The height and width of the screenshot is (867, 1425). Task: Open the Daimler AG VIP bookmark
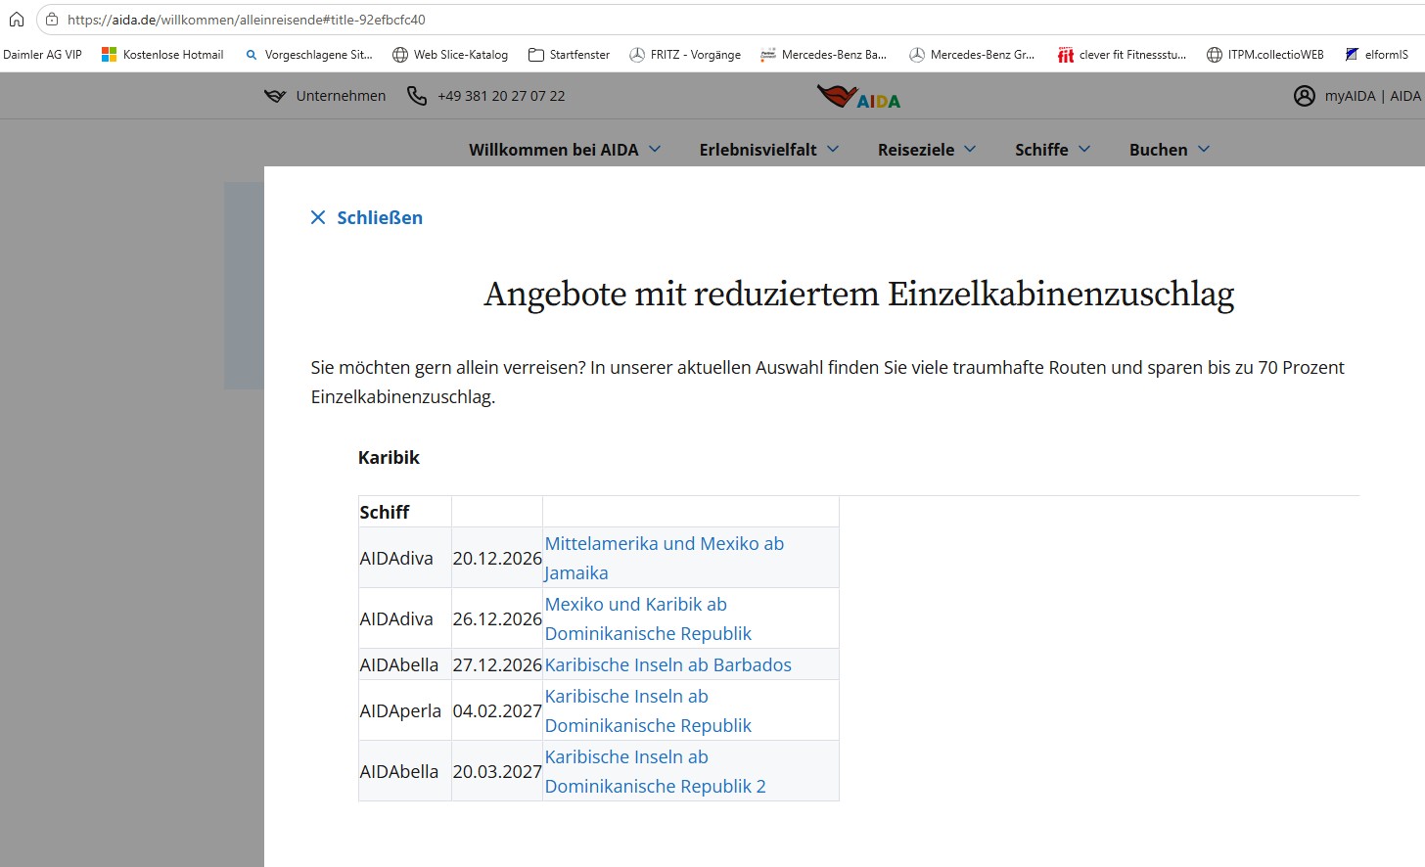43,55
